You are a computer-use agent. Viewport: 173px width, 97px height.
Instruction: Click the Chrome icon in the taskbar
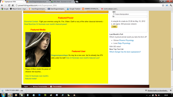10,95
